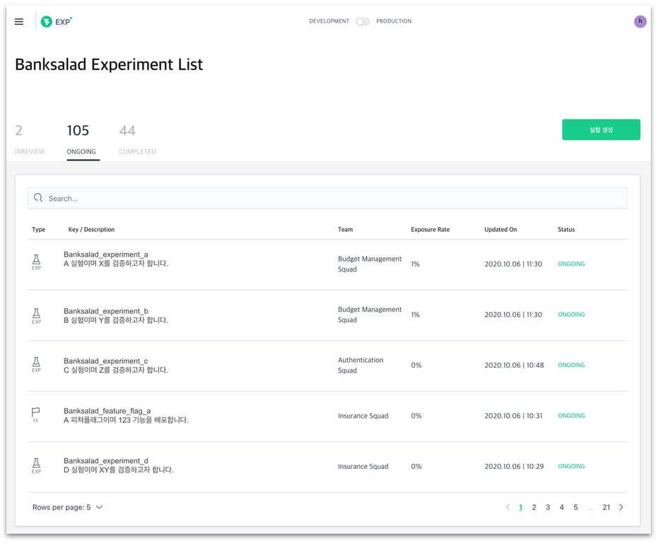Click the flask icon for Banksalad_experiment_c
This screenshot has height=543, width=659.
36,363
